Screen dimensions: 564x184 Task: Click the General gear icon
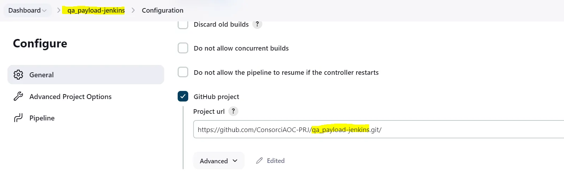pos(18,75)
